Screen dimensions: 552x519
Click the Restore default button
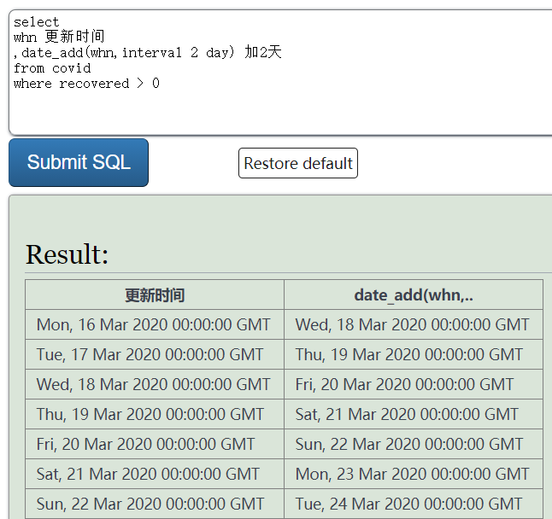[x=298, y=163]
